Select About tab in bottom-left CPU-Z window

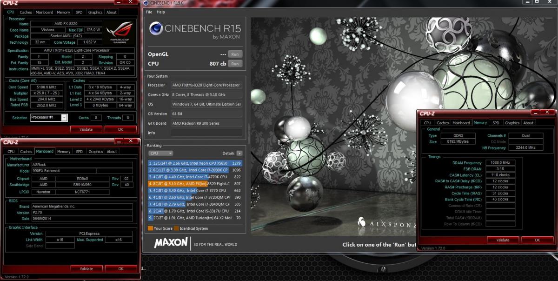[112, 151]
